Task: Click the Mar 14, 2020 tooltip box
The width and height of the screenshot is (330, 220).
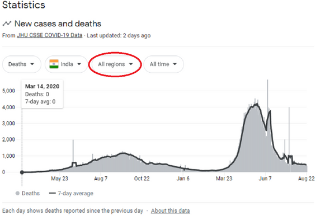Action: tap(42, 94)
